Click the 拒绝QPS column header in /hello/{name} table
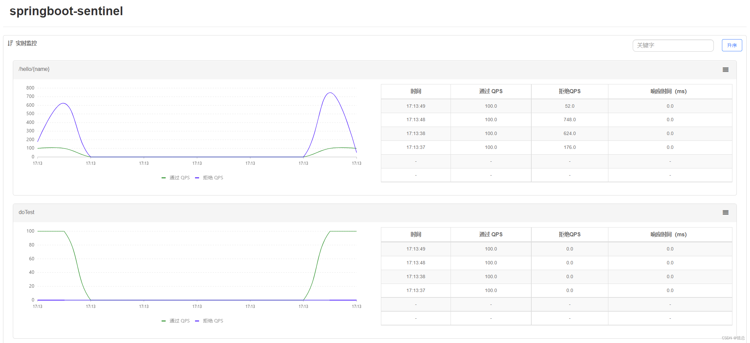This screenshot has width=750, height=343. coord(570,91)
